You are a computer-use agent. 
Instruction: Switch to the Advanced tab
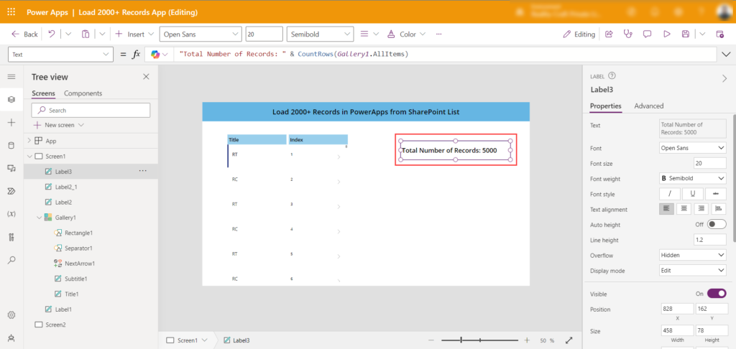click(x=648, y=106)
